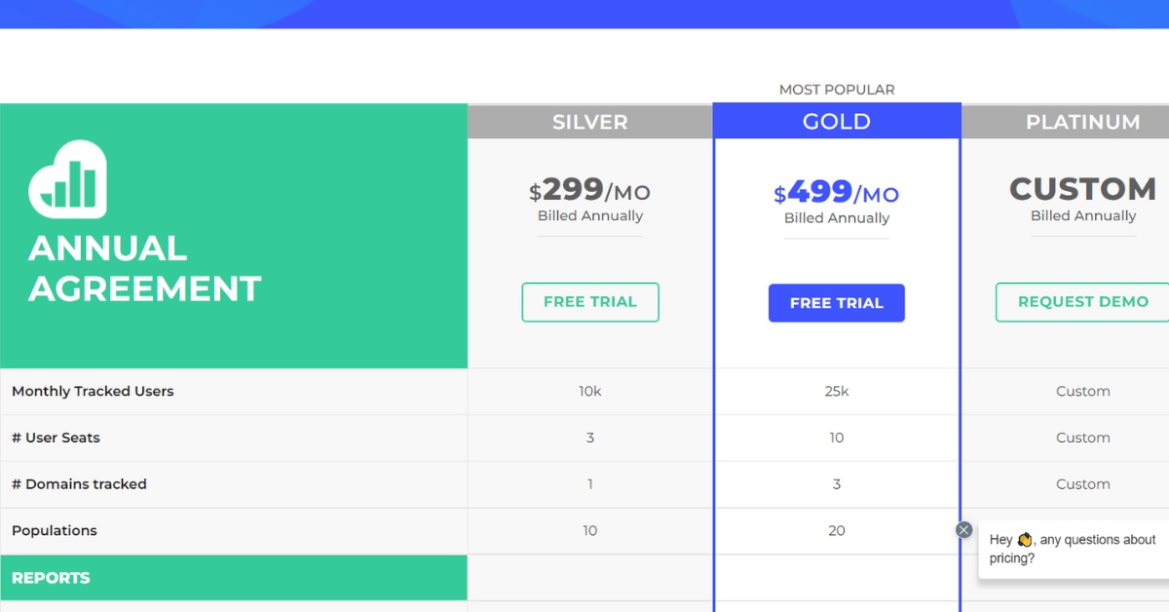Click the Populations row label
This screenshot has height=612, width=1169.
pos(55,531)
